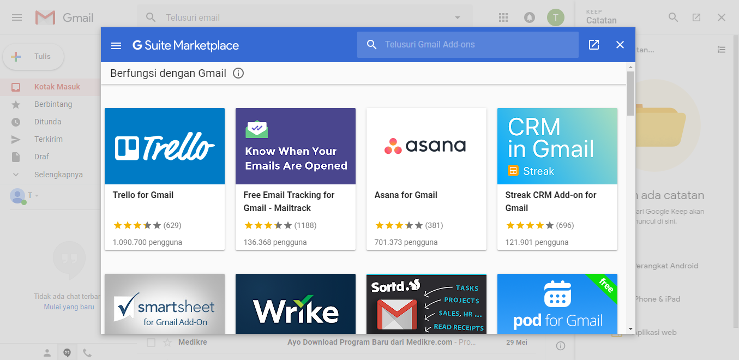Click the 136.368 pengguna text
This screenshot has height=360, width=739.
coord(275,242)
